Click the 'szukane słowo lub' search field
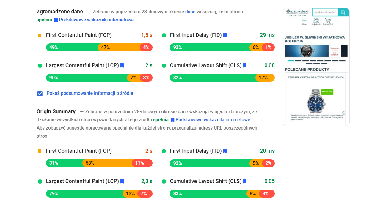This screenshot has height=211, width=366. [x=325, y=12]
